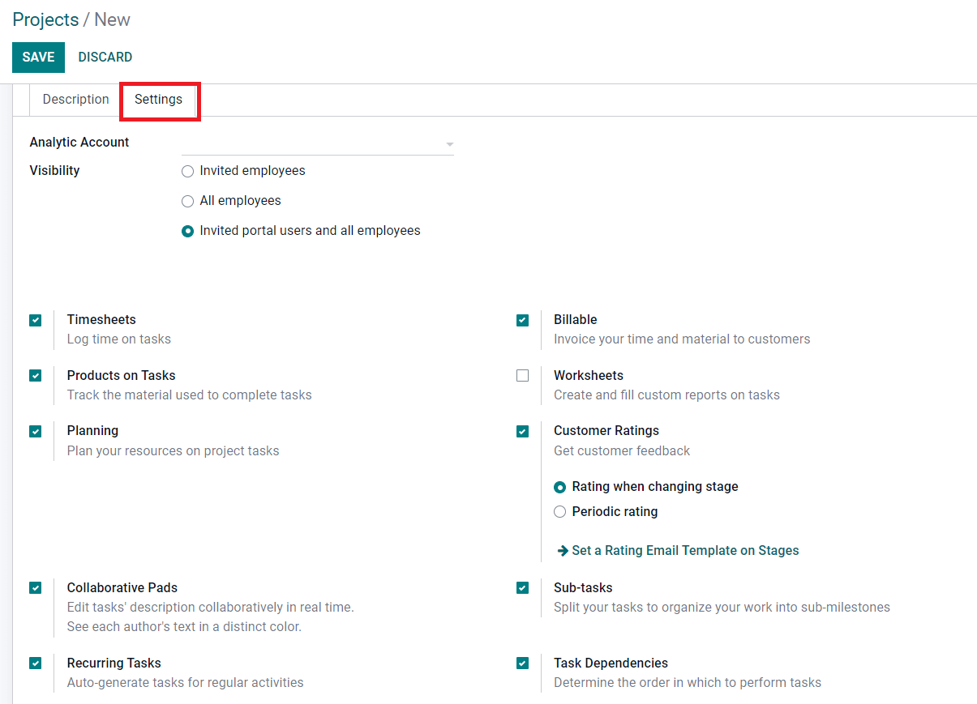This screenshot has height=704, width=977.
Task: Uncheck the Billable checkbox
Action: (x=522, y=320)
